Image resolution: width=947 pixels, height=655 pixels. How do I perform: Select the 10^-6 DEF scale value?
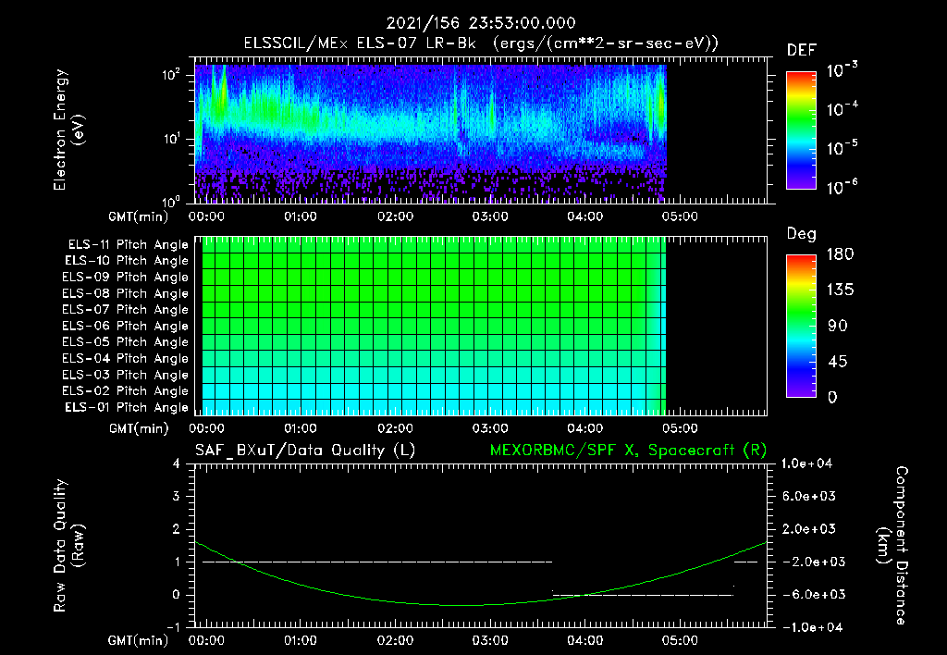842,187
